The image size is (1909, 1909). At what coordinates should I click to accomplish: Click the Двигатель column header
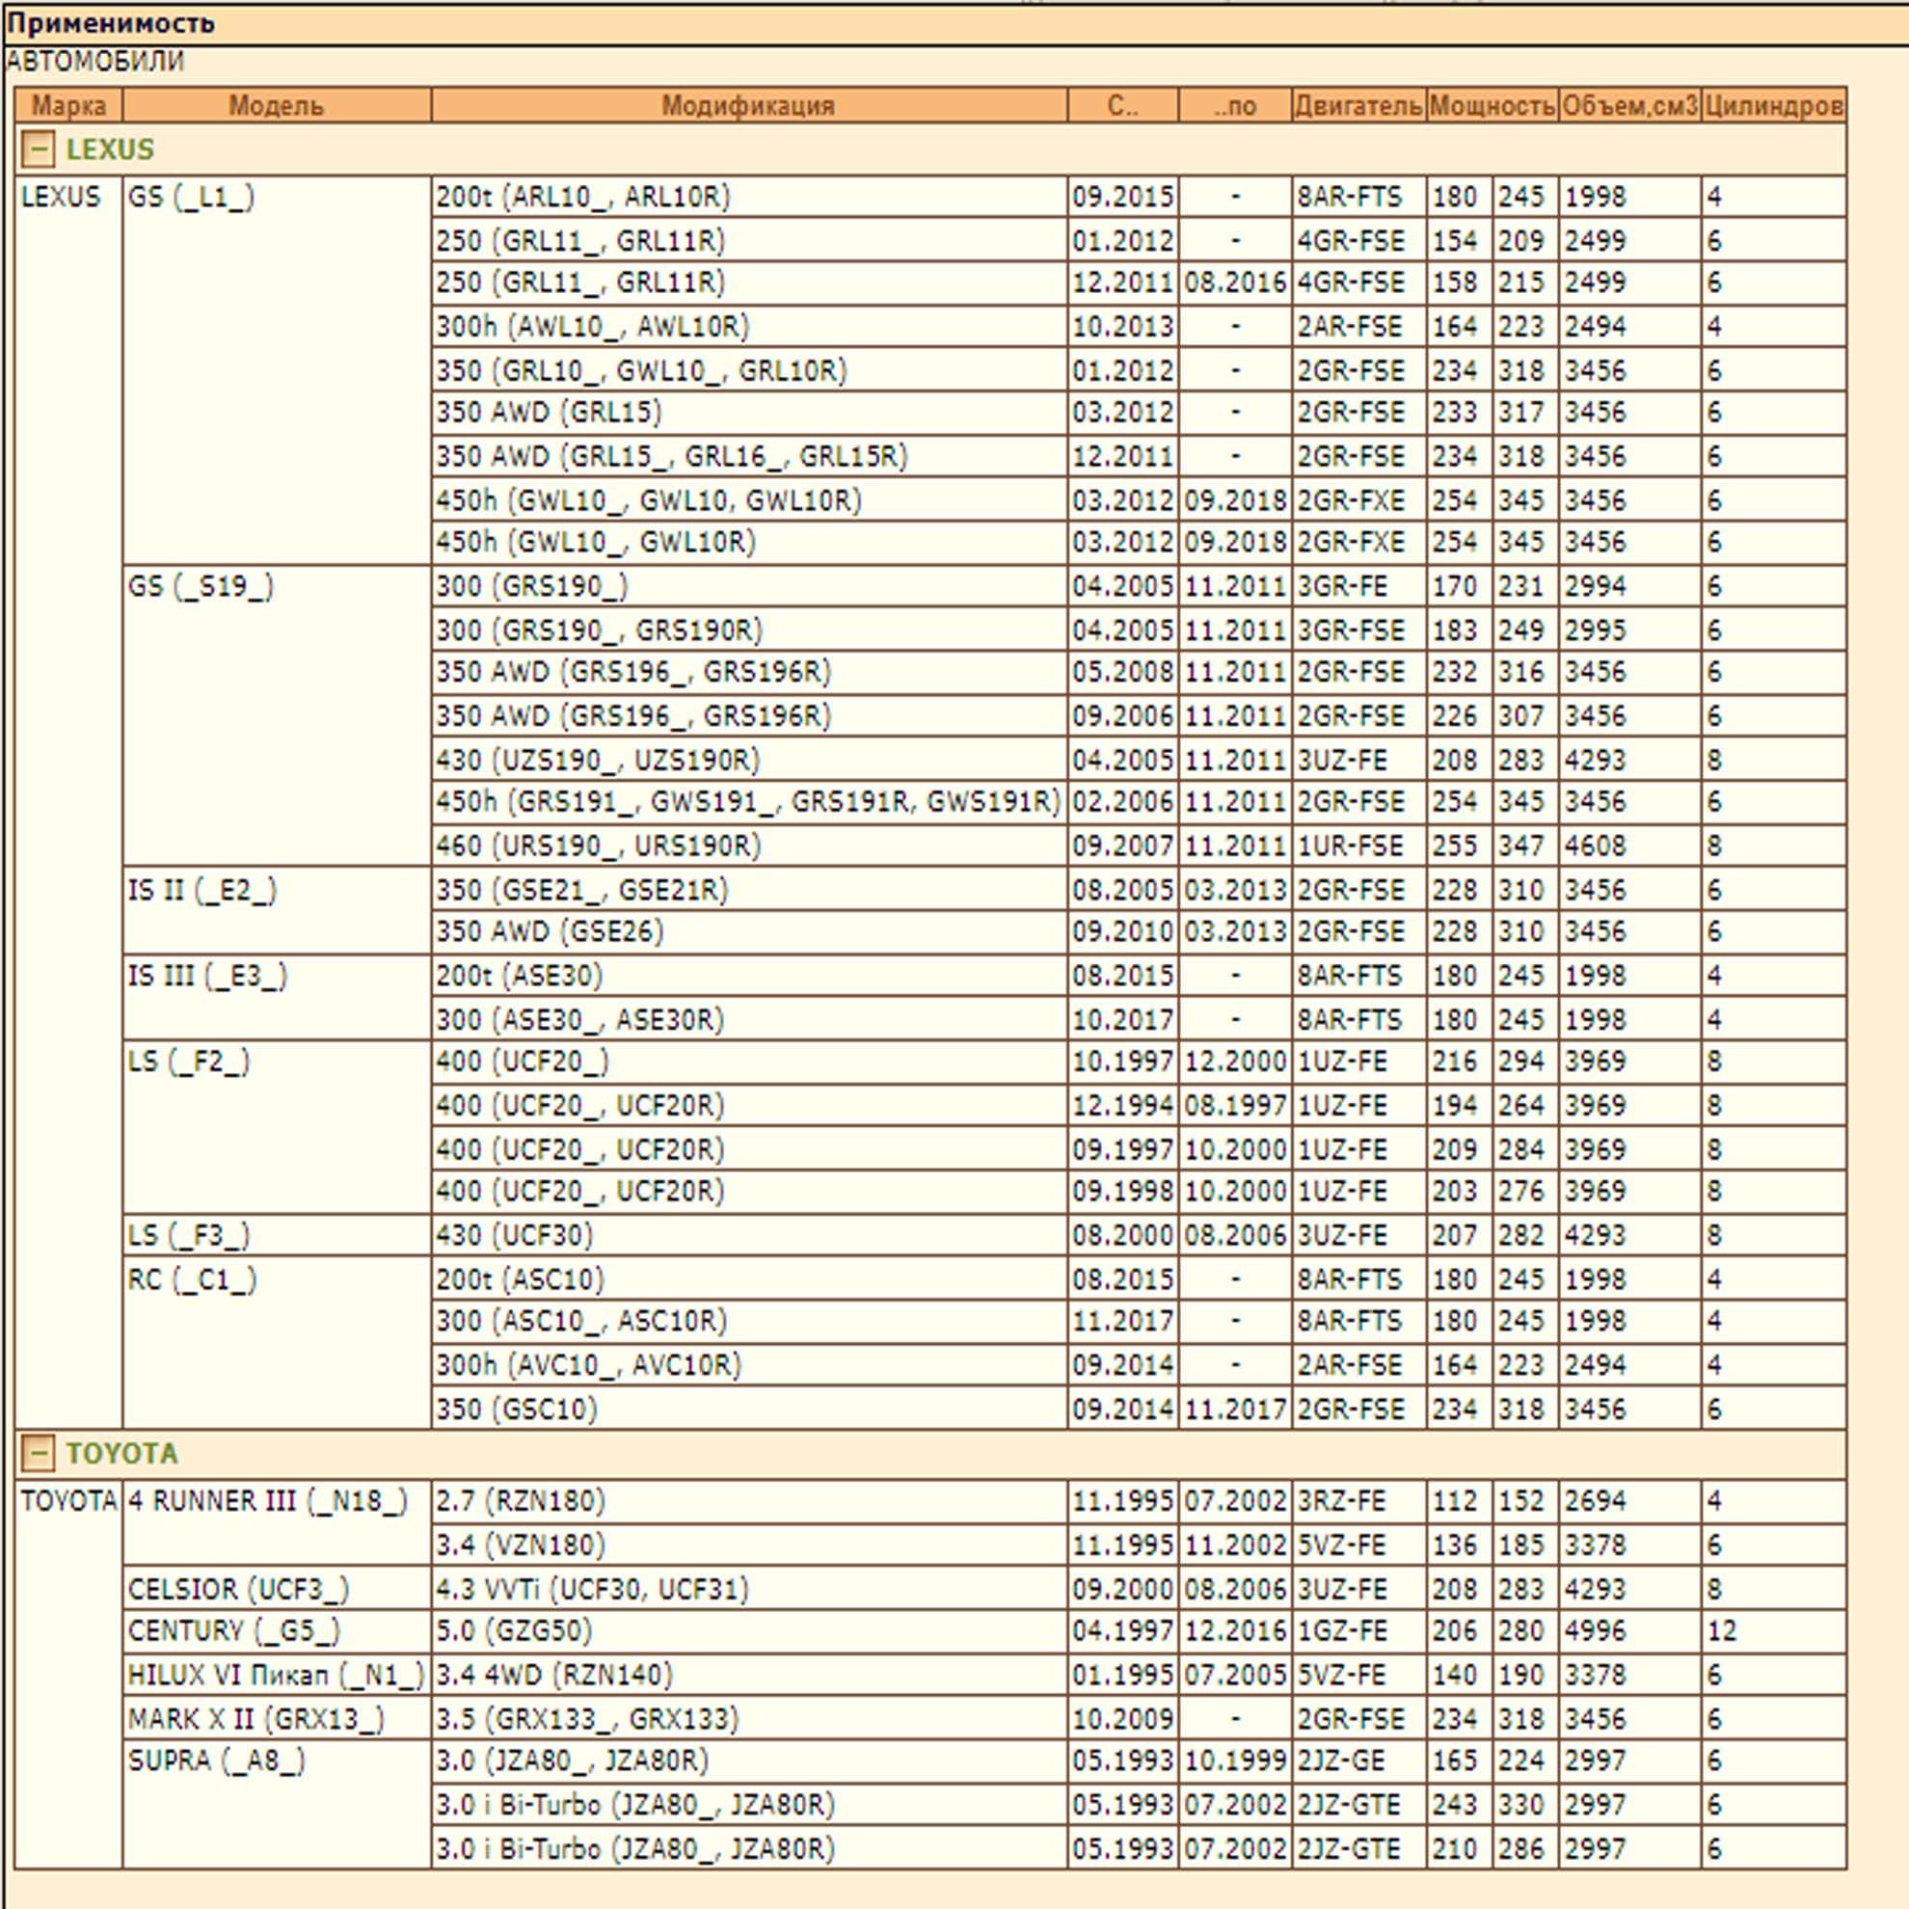pyautogui.click(x=1358, y=106)
